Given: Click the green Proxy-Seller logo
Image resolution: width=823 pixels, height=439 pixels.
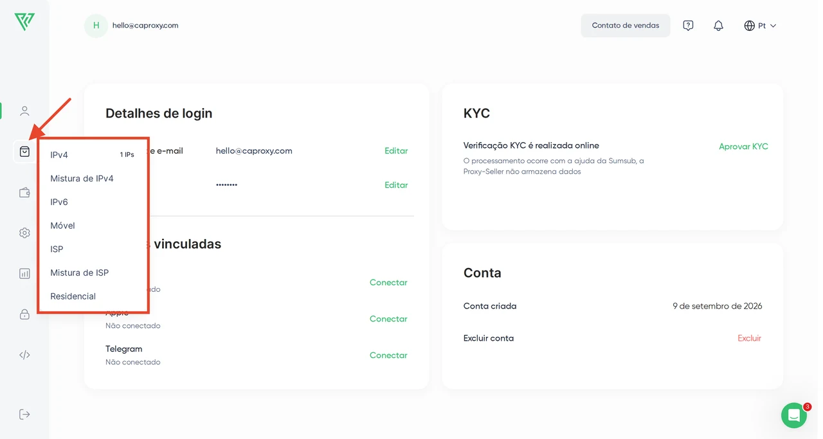Looking at the screenshot, I should (x=24, y=22).
